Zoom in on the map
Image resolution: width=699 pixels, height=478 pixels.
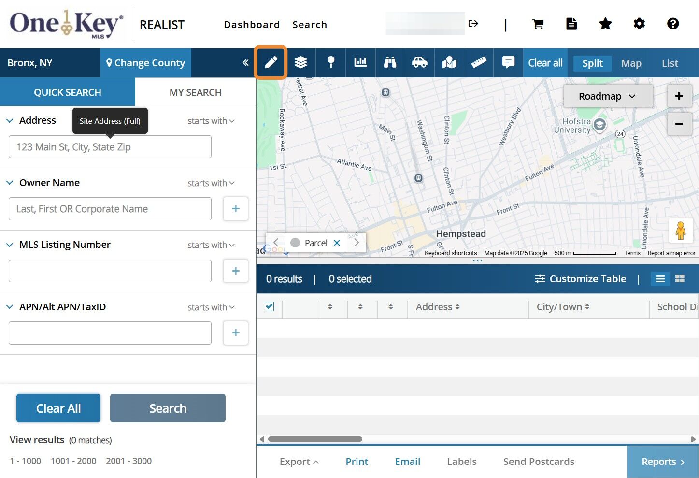pyautogui.click(x=679, y=96)
